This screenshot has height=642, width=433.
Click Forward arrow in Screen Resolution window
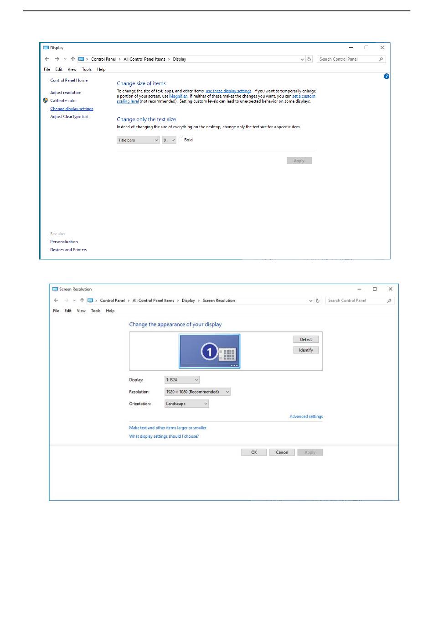click(x=67, y=300)
